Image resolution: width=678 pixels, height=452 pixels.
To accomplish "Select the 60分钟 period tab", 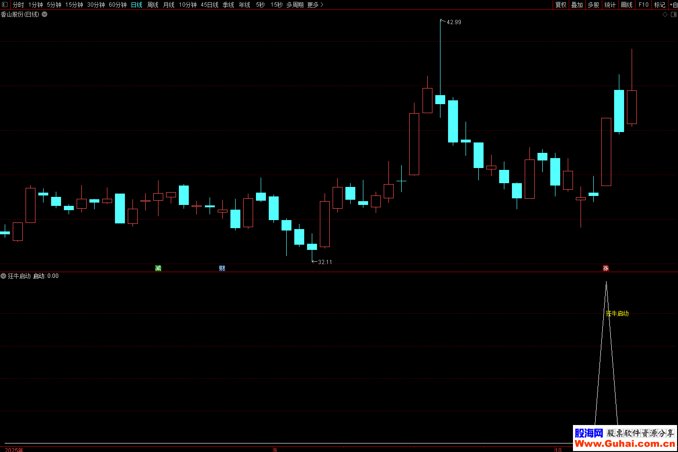I will pyautogui.click(x=118, y=5).
